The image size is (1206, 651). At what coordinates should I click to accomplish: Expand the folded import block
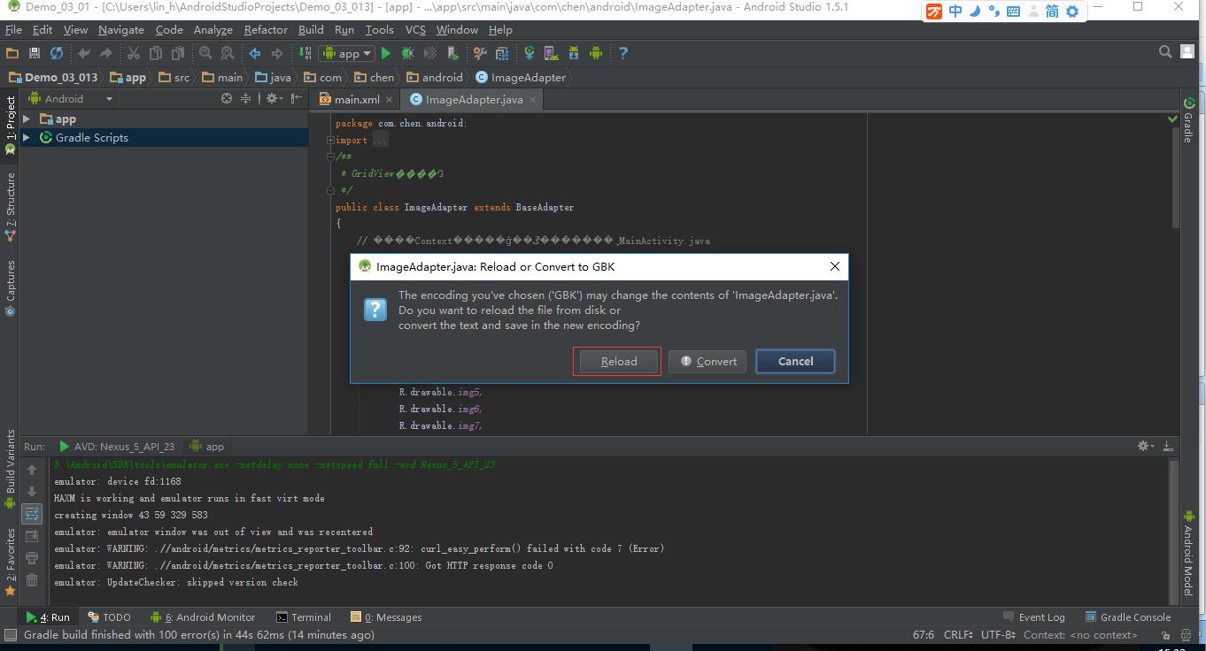pyautogui.click(x=330, y=141)
